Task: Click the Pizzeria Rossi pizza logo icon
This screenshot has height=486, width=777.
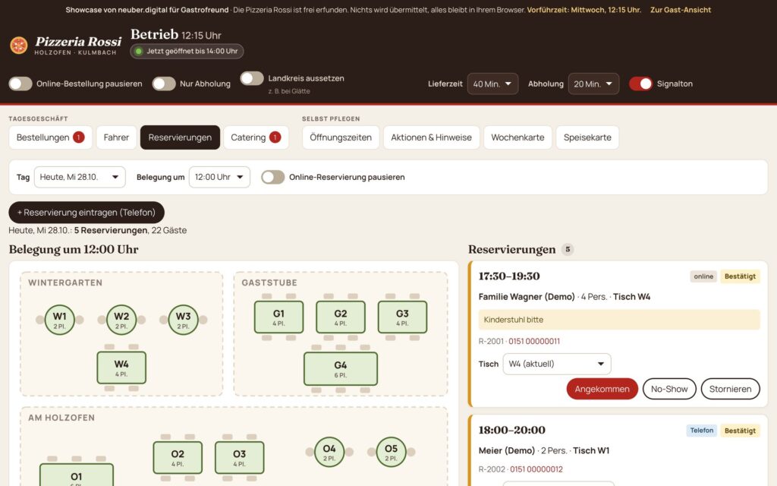Action: pyautogui.click(x=19, y=46)
